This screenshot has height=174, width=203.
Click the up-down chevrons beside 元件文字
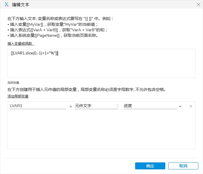pos(117,106)
